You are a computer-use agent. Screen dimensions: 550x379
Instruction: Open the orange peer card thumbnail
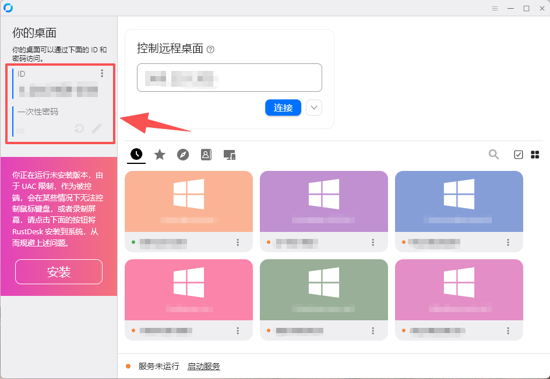point(189,201)
